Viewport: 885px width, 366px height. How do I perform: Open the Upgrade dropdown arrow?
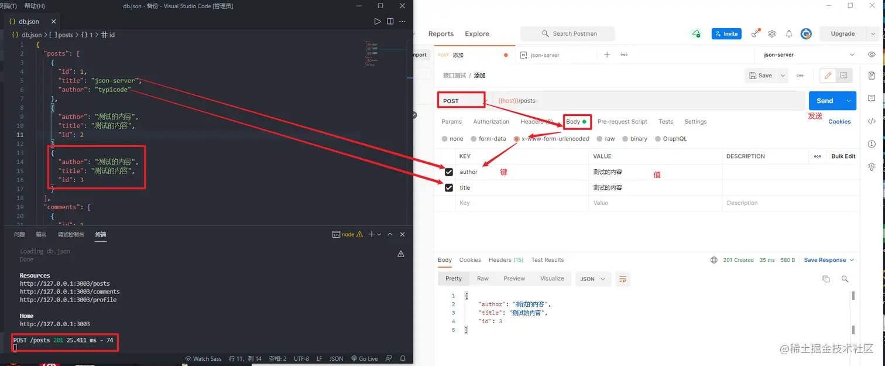873,34
